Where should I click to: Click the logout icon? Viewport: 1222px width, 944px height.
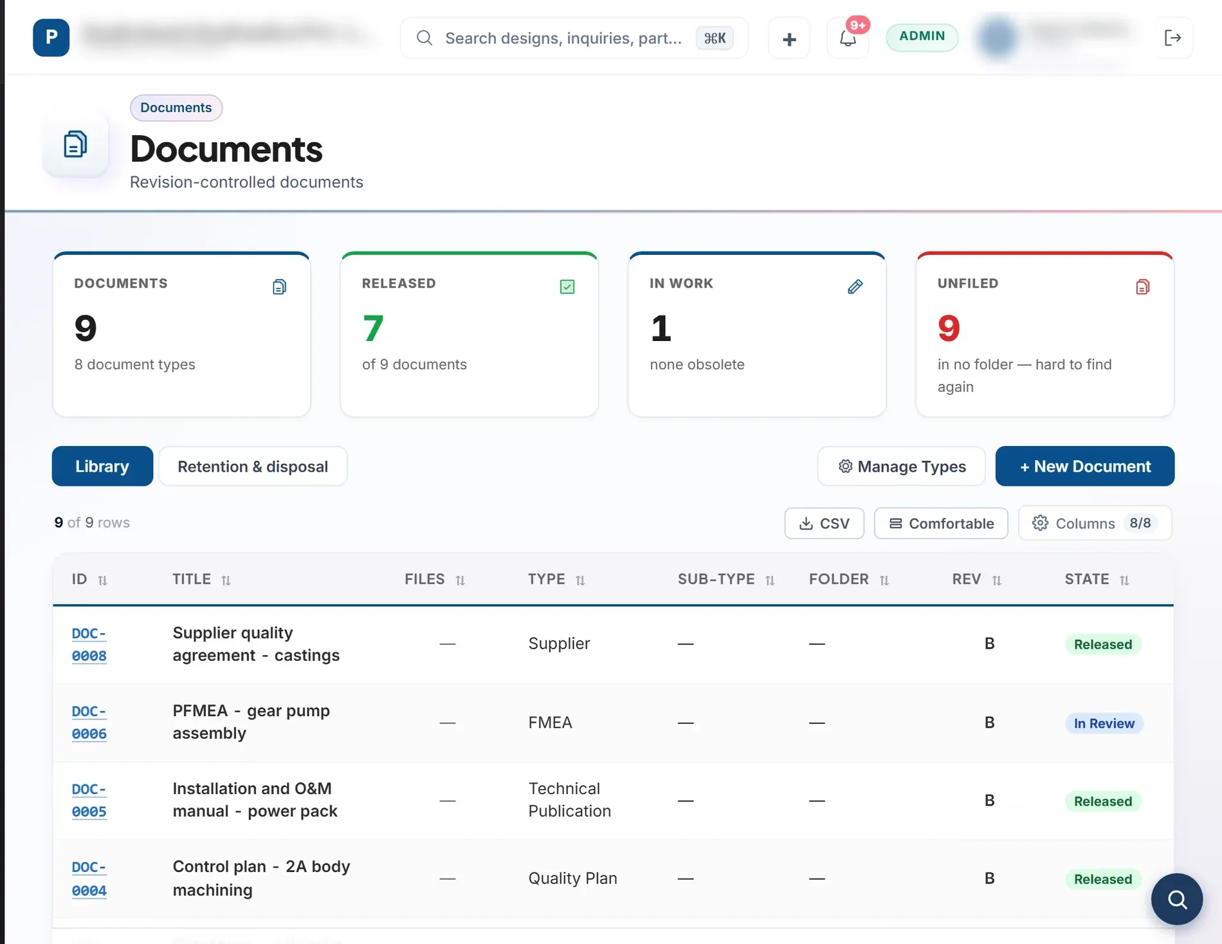1172,39
